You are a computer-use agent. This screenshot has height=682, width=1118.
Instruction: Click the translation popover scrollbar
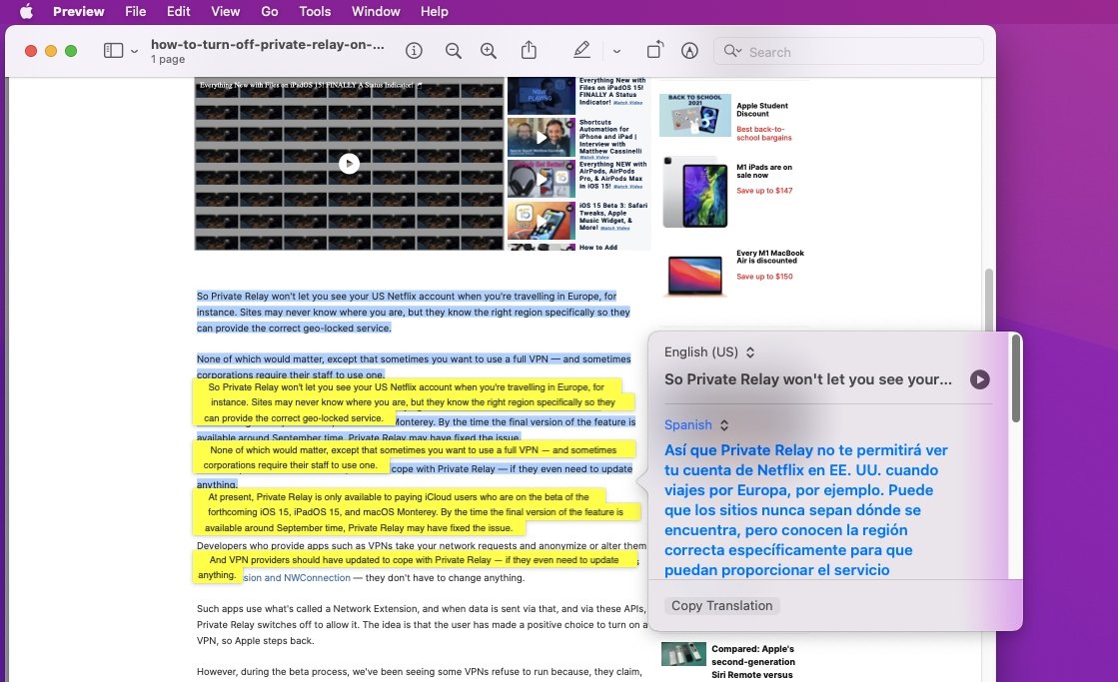pyautogui.click(x=1016, y=379)
